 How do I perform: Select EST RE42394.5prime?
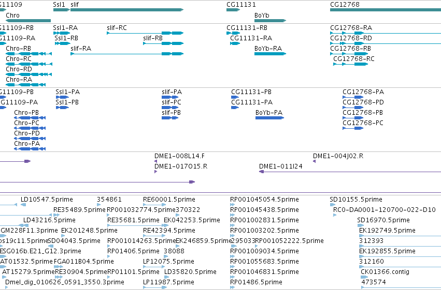[x=169, y=231]
